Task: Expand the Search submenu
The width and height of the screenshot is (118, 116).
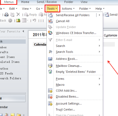Action: [x=75, y=46]
